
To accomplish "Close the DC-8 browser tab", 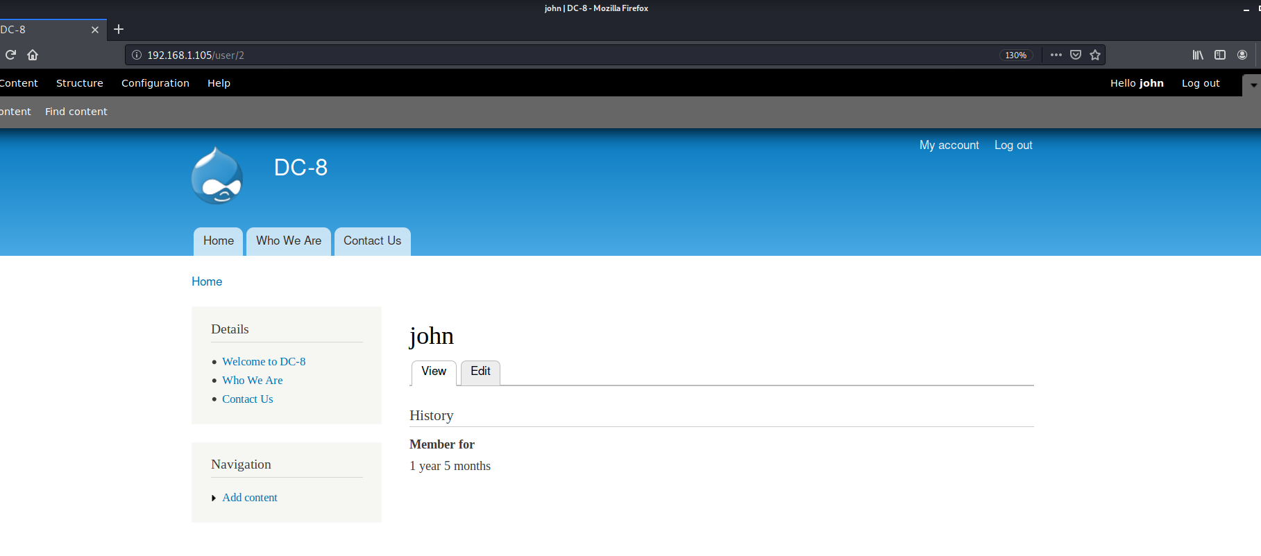I will tap(95, 30).
